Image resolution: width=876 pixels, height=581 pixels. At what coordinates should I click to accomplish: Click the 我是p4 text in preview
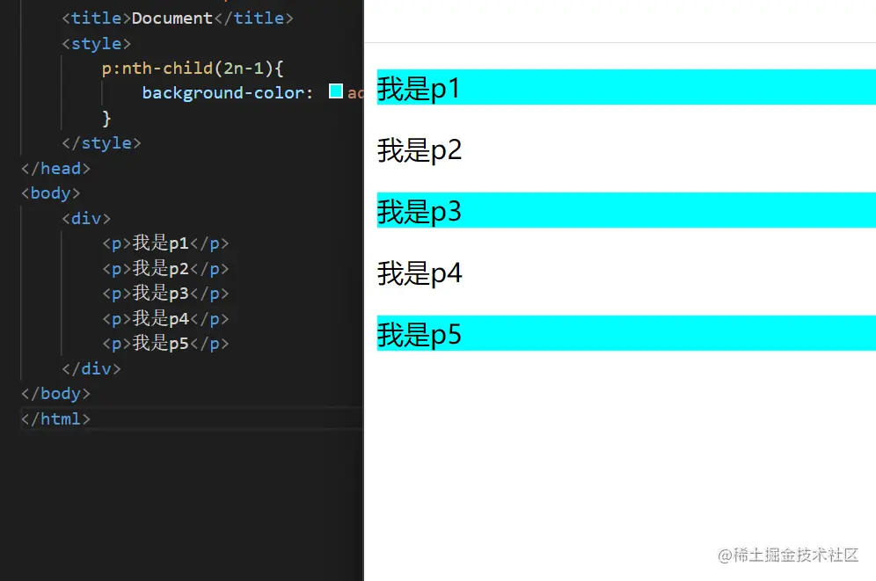tap(420, 273)
